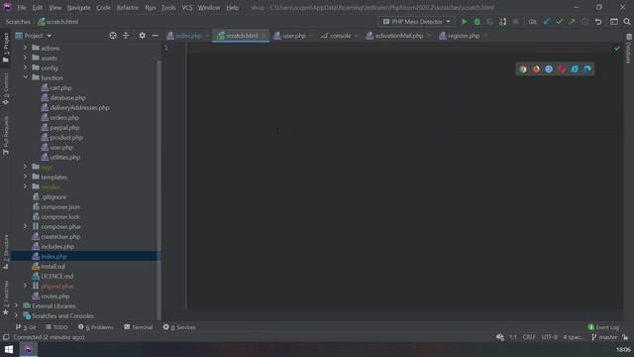The height and width of the screenshot is (357, 634).
Task: Open Git history clock icon in toolbar
Action: tap(585, 22)
